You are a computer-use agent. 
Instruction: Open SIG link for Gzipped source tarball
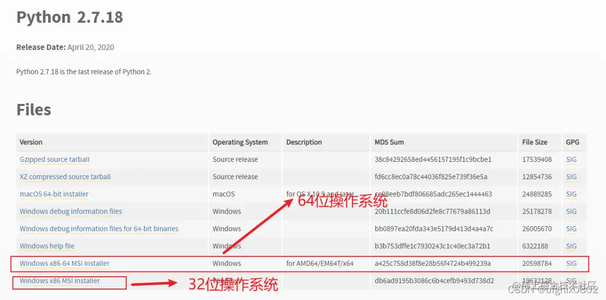[x=571, y=159]
